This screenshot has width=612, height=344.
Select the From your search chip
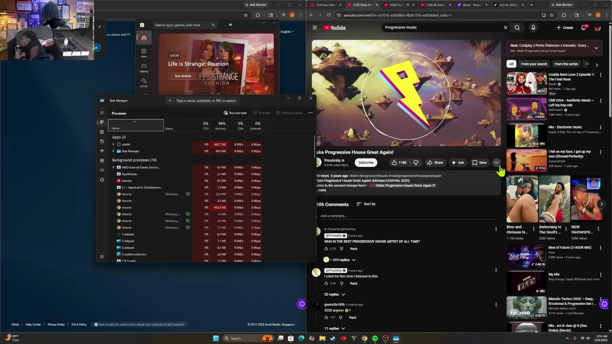(x=534, y=64)
